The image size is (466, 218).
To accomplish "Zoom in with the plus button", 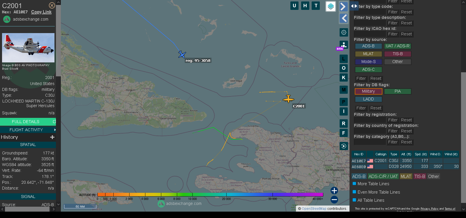I will (334, 190).
